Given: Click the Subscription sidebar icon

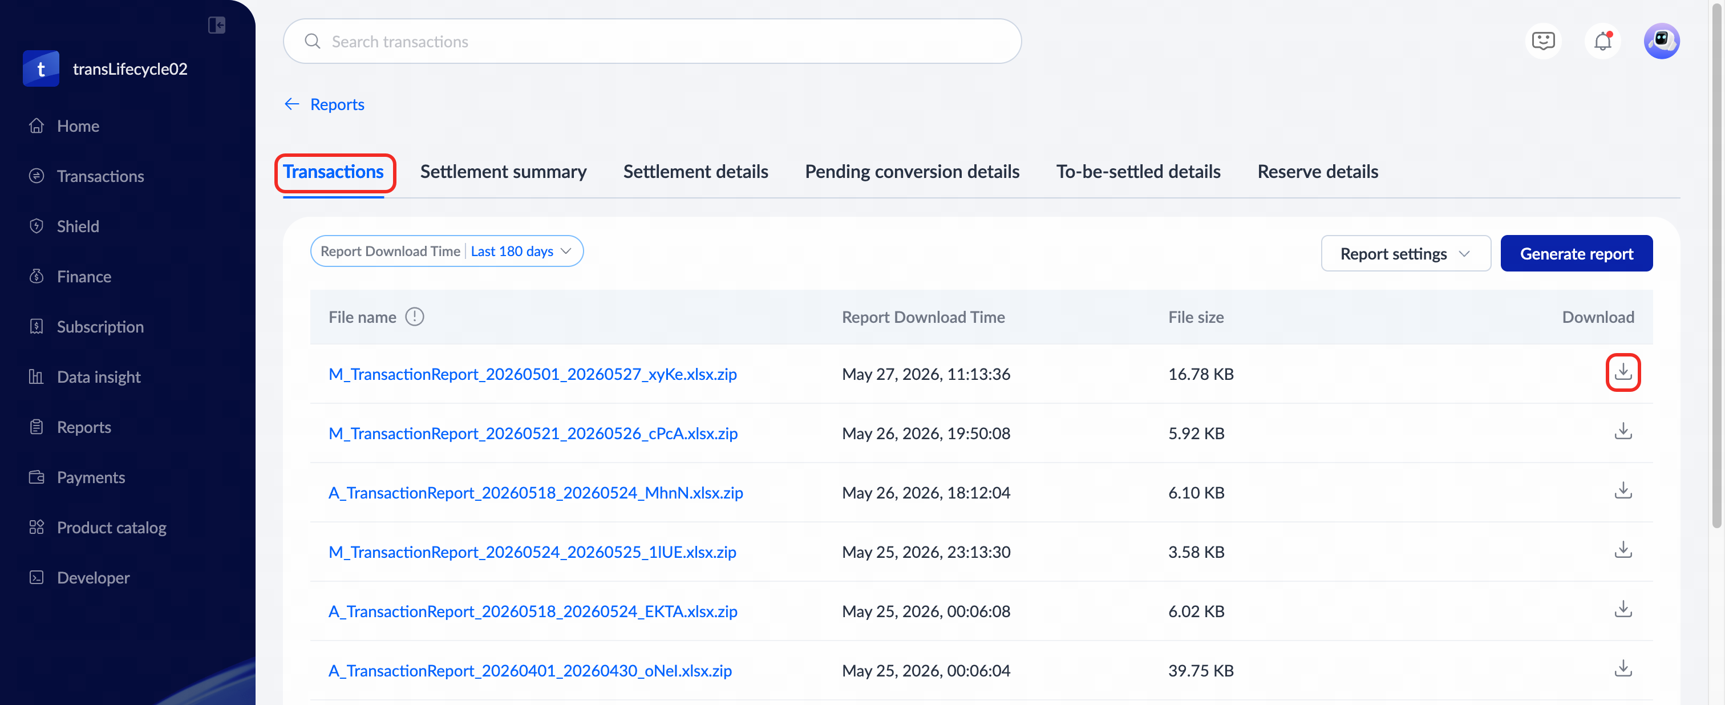Looking at the screenshot, I should pos(37,327).
